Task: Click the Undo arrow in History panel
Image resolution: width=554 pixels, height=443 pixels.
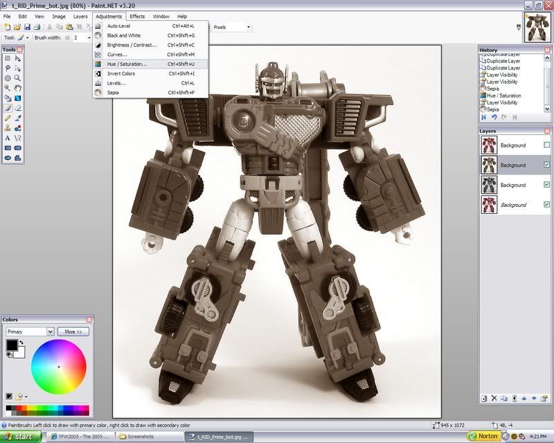Action: pos(493,117)
